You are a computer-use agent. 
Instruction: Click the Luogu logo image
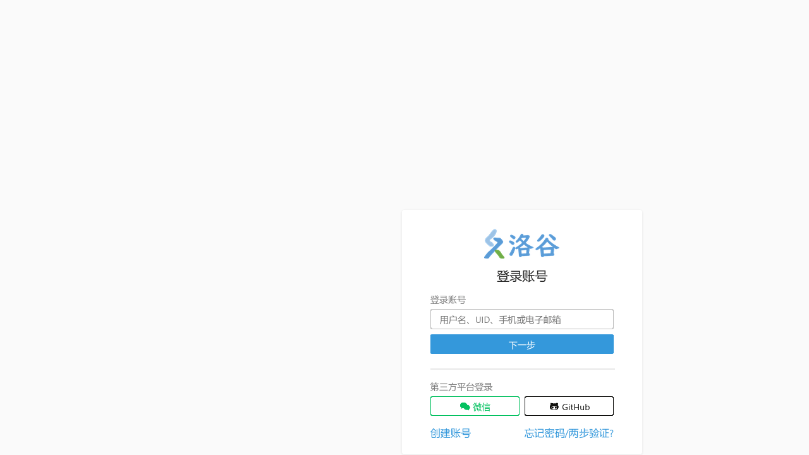[522, 244]
